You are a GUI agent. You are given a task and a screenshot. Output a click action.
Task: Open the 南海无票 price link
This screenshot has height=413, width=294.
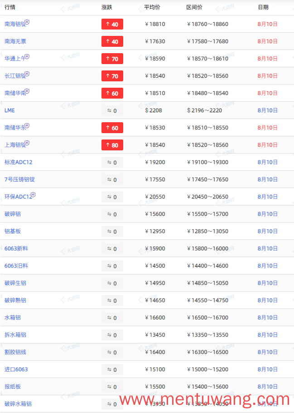click(x=15, y=41)
